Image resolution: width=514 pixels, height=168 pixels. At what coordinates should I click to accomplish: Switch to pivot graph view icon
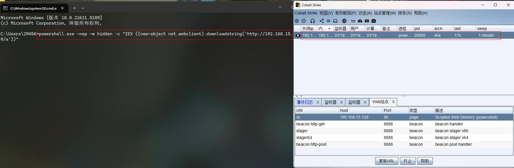(x=322, y=21)
